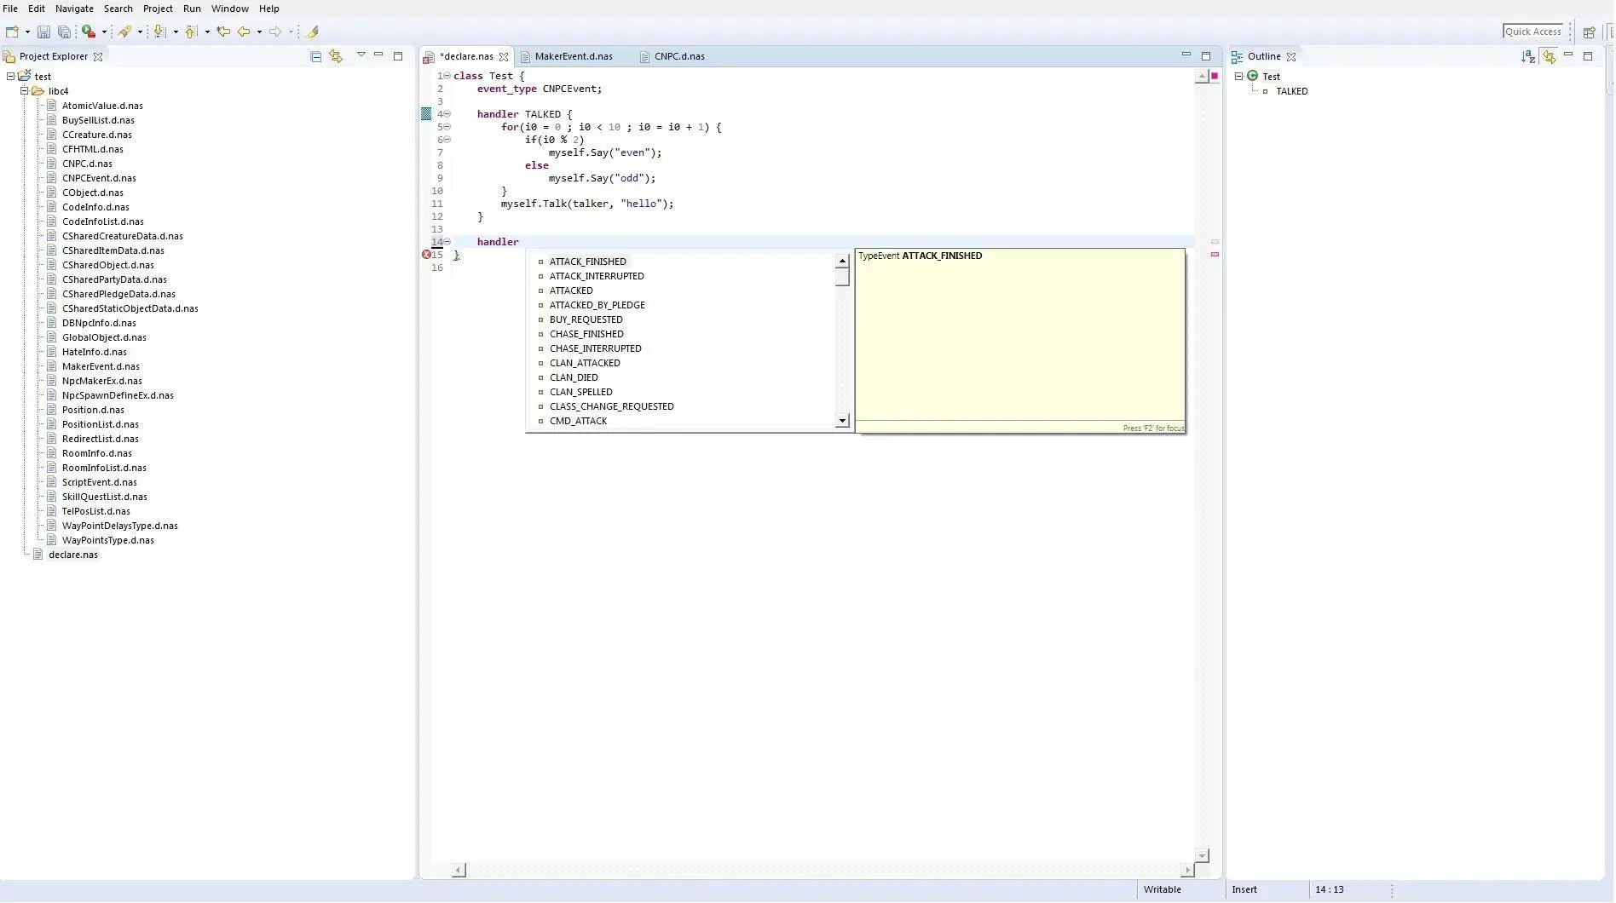The image size is (1616, 903).
Task: Open the New wizard dropdown arrow
Action: pos(27,32)
